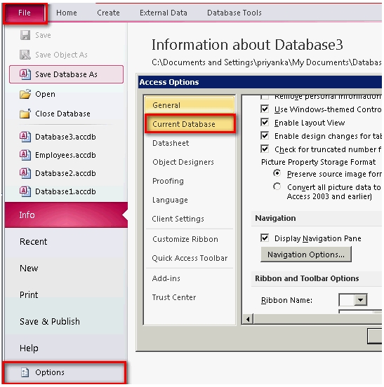Uncheck Enable Layout View checkbox
The image size is (384, 387).
coord(265,122)
